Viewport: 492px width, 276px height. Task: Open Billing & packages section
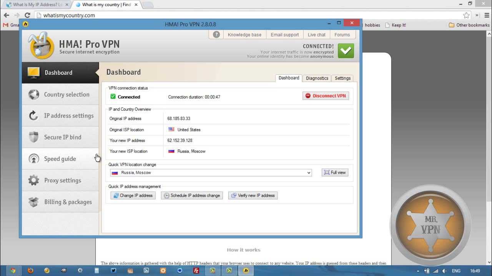[60, 202]
